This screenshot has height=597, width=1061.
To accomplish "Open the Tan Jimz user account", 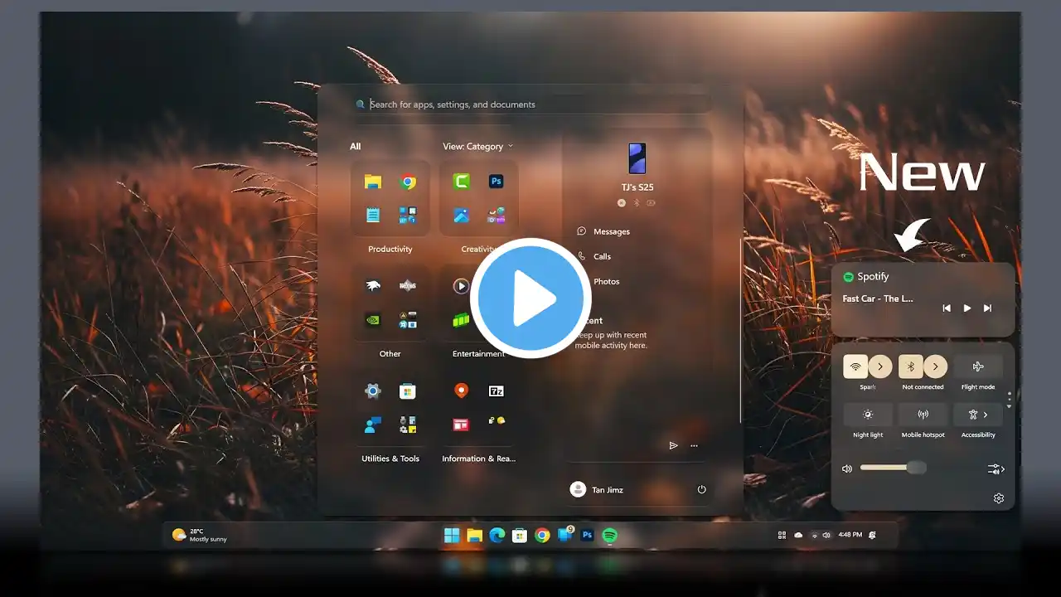I will (597, 490).
